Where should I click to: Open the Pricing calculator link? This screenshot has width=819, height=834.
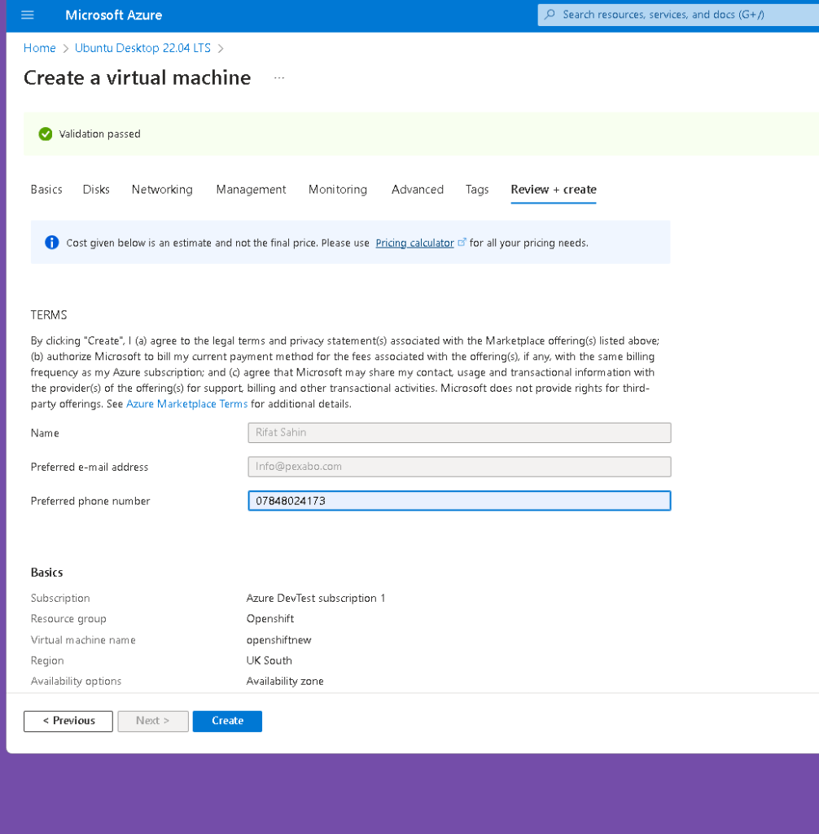[x=415, y=243]
